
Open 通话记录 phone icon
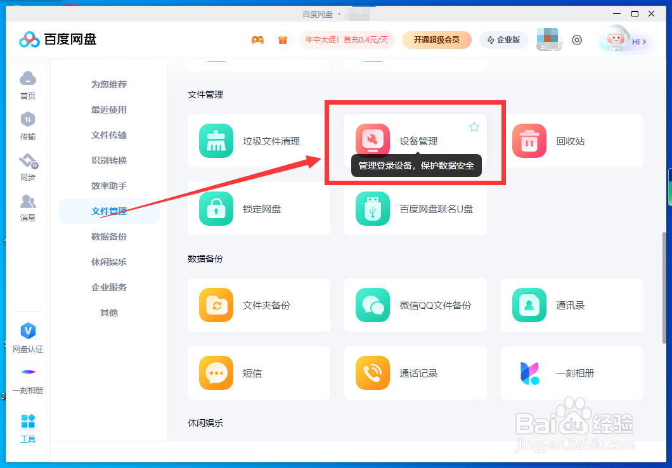372,373
